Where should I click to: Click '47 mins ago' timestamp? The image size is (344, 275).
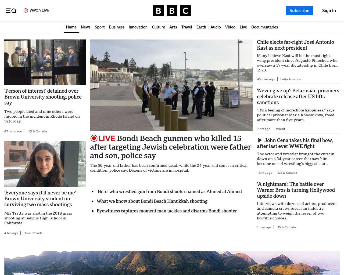point(13,131)
